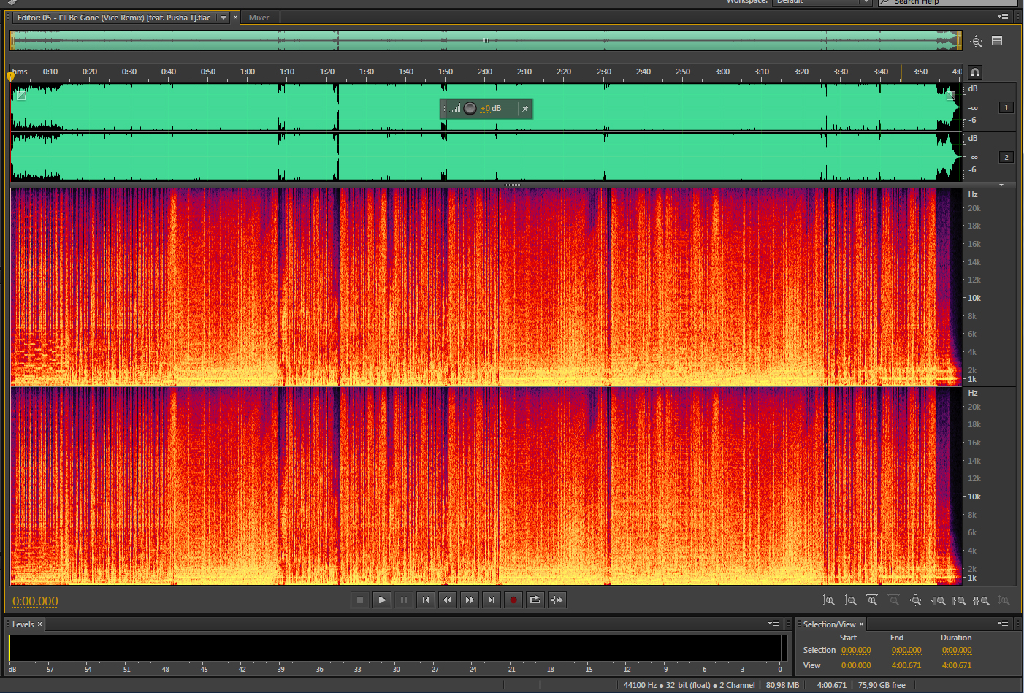The image size is (1024, 693).
Task: Open the Editor panel options menu
Action: [1003, 17]
